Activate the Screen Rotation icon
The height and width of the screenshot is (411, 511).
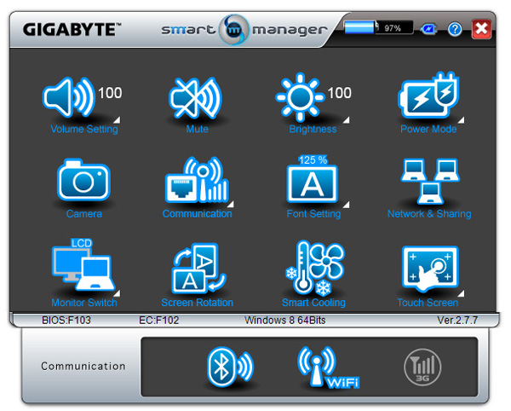coord(198,268)
